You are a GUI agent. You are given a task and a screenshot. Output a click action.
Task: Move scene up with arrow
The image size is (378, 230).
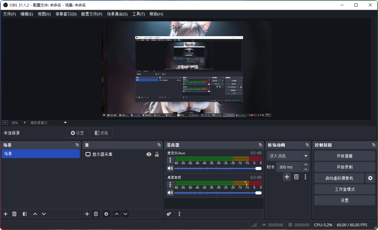pos(35,214)
